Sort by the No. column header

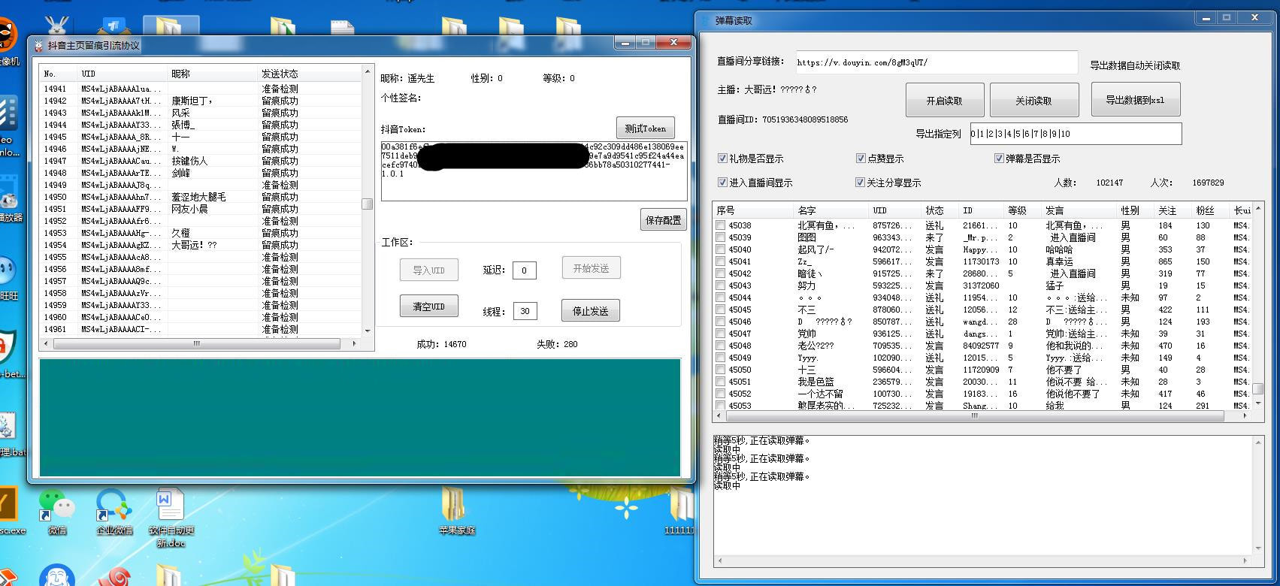pos(59,74)
